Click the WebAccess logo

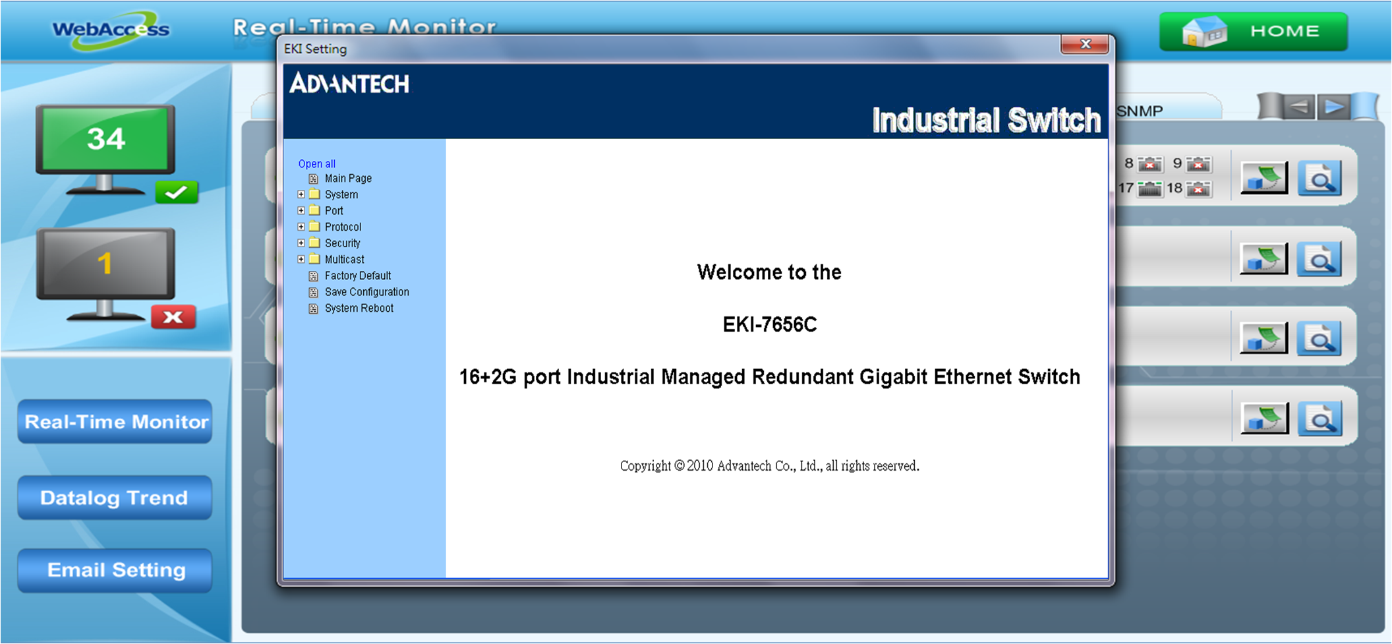(x=111, y=30)
